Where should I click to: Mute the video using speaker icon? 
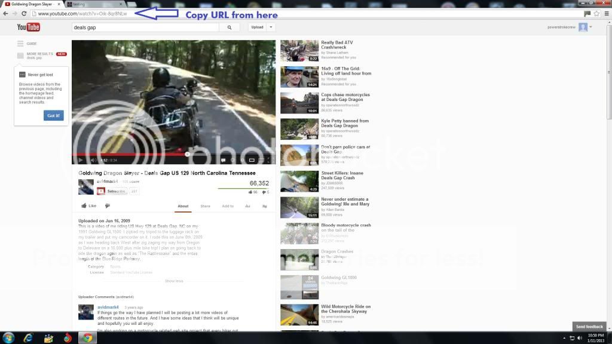93,160
